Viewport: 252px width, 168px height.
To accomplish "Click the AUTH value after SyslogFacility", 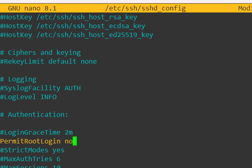I will (73, 88).
